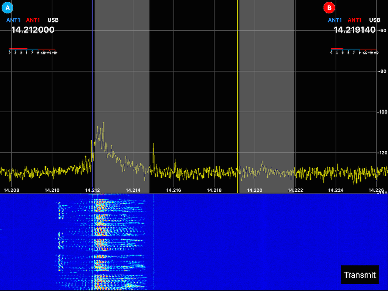Change slice B USB mode
Image resolution: width=388 pixels, height=291 pixels.
tap(374, 20)
